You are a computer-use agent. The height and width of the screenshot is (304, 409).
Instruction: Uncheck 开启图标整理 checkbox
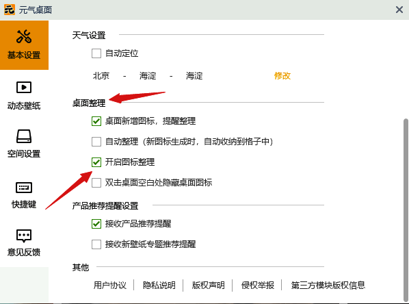[x=96, y=162]
